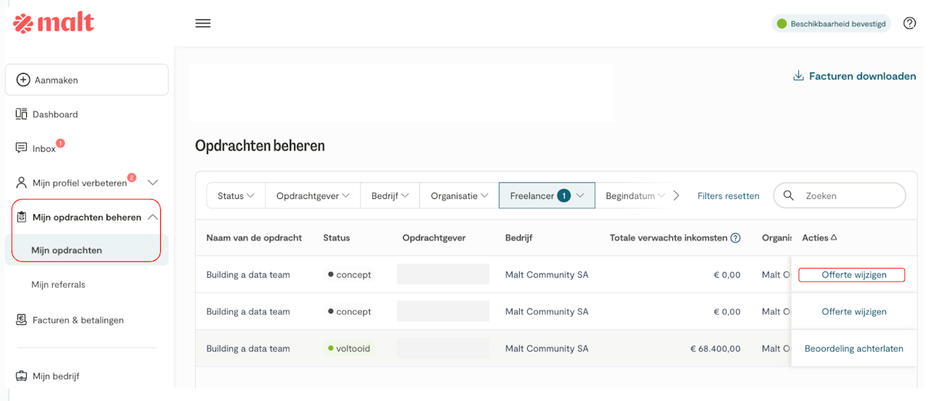The width and height of the screenshot is (928, 401).
Task: Expand the Freelancer filter dropdown
Action: point(547,195)
